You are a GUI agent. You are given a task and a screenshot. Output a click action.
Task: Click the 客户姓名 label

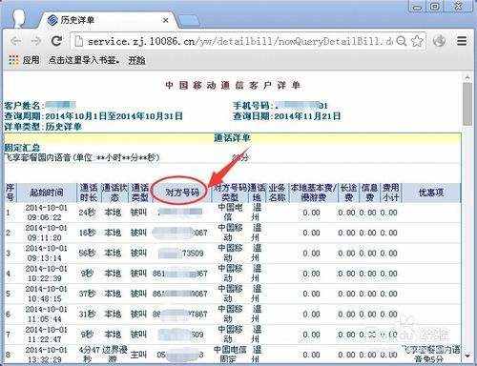[23, 105]
